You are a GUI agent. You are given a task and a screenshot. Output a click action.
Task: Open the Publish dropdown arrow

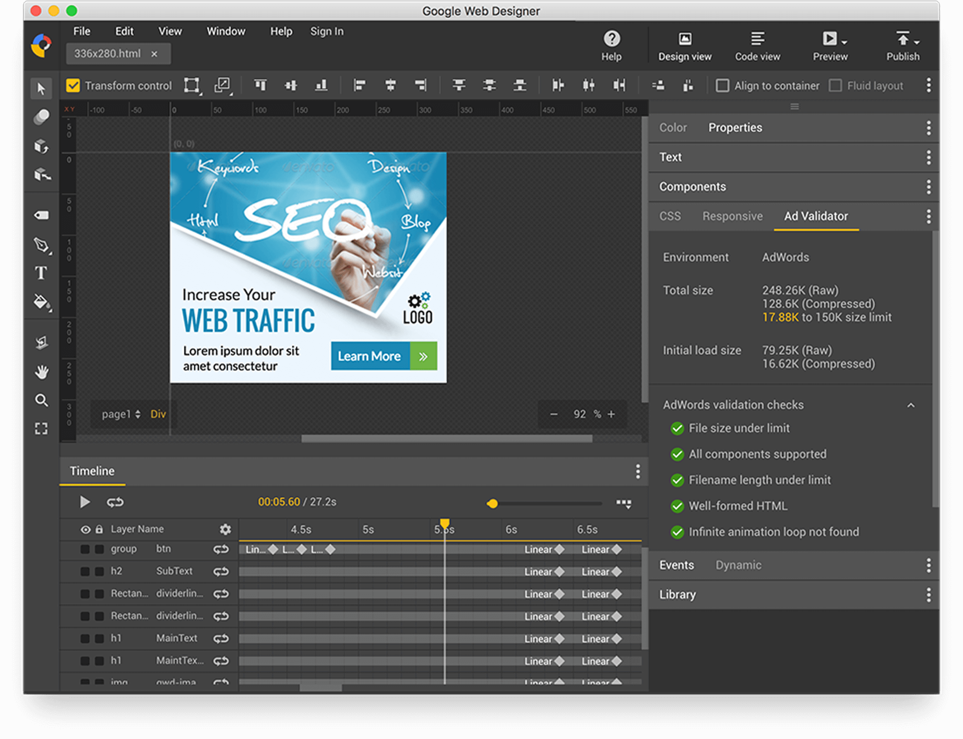click(917, 42)
